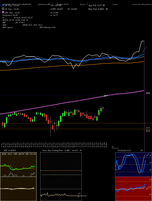Image resolution: width=152 pixels, height=201 pixels.
Task: Click the (MGR) 12.5, 40.9, 31.8 values
Action: [x=32, y=25]
